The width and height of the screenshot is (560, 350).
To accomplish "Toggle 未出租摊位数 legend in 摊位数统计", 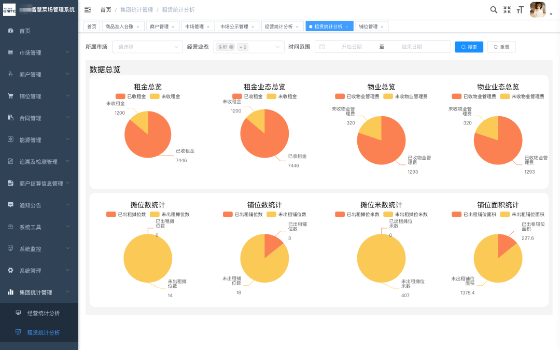I will 169,214.
